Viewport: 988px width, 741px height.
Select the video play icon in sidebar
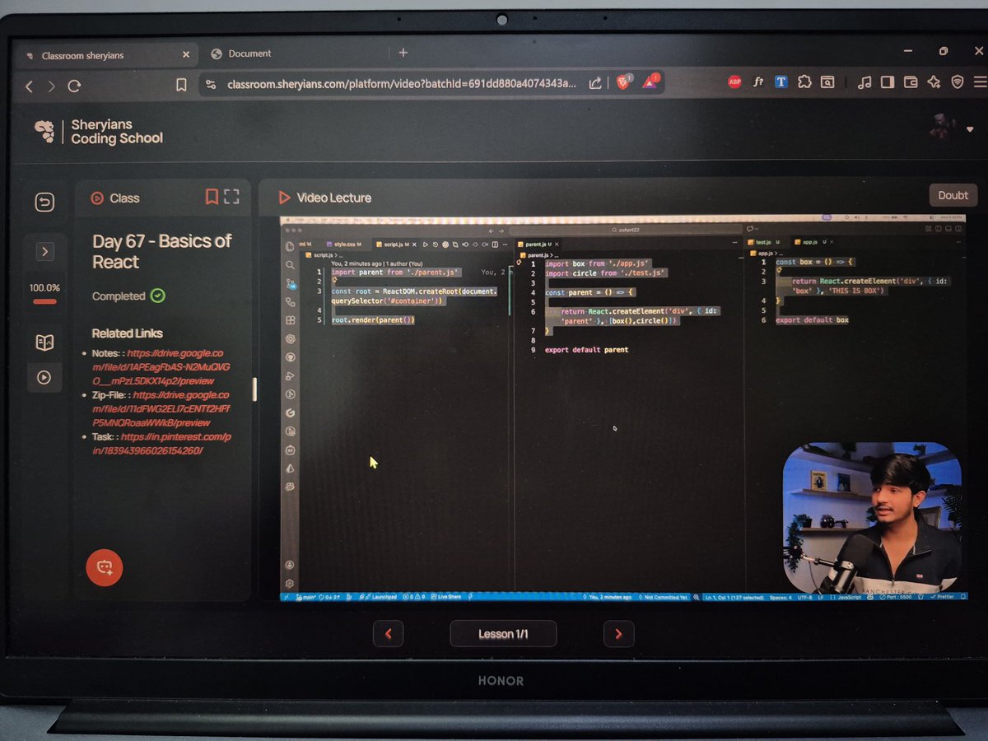click(x=44, y=377)
